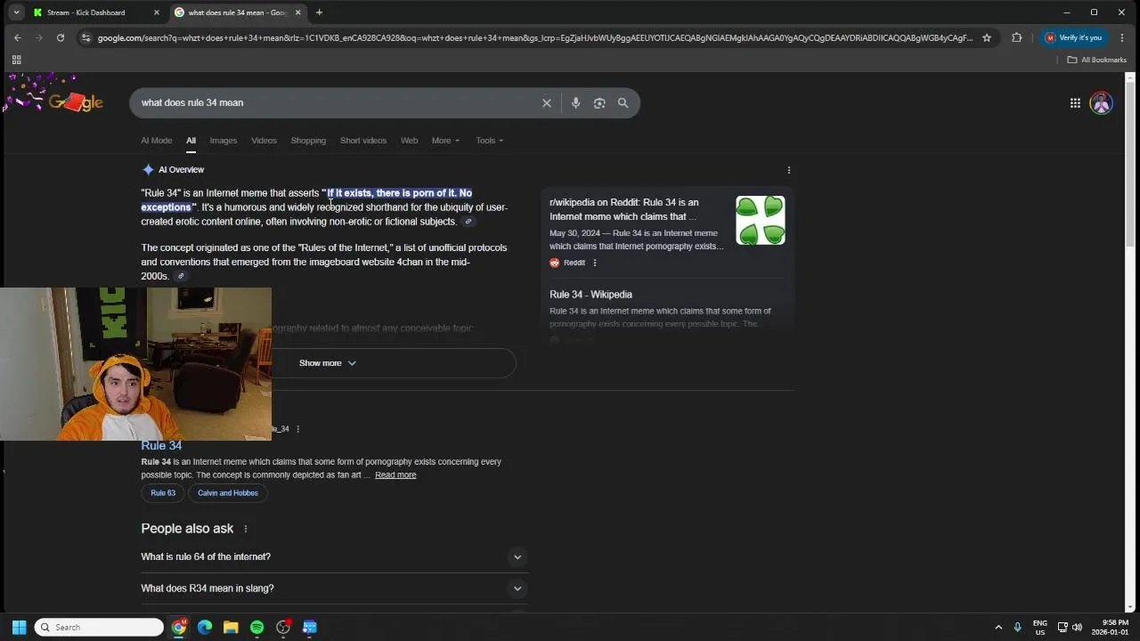Open the ENG US language switcher
1140x641 pixels.
(x=1040, y=627)
